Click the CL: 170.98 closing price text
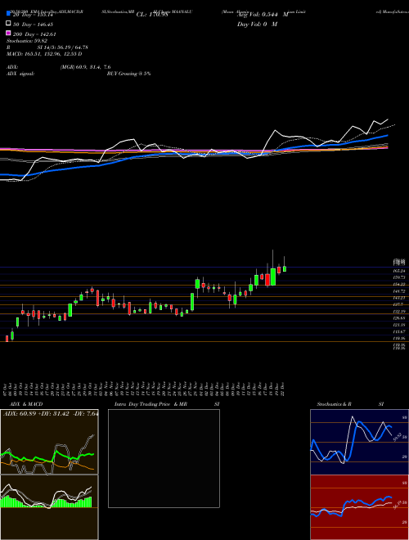Screen dimensions: 409x540 (x=152, y=15)
